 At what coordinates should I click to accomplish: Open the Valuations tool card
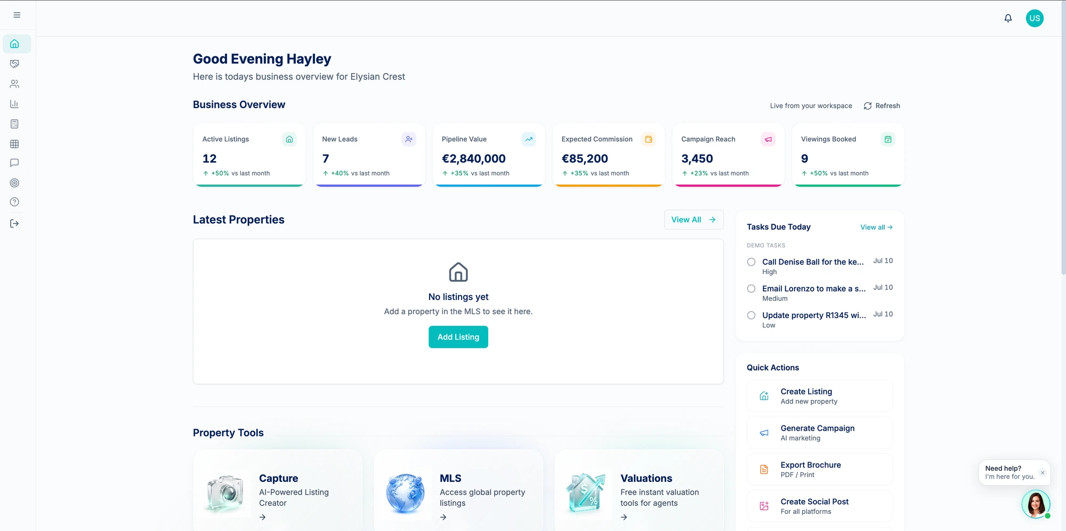(x=639, y=490)
